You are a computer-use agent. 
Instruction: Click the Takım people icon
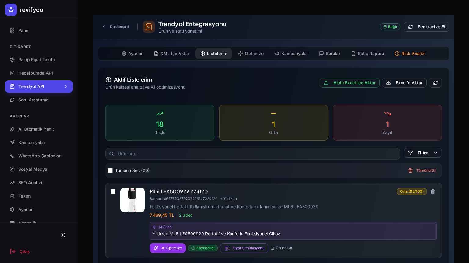(x=12, y=196)
